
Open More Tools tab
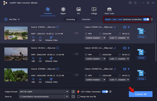coord(109,11)
